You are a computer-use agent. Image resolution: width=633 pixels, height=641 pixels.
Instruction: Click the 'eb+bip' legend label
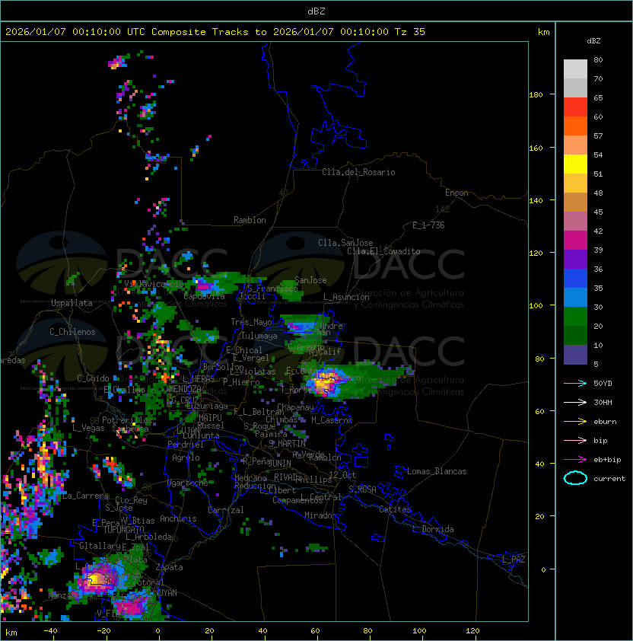(x=607, y=460)
